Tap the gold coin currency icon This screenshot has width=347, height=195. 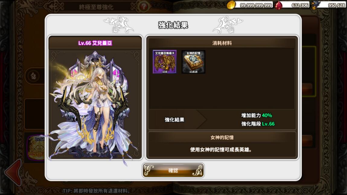click(231, 5)
